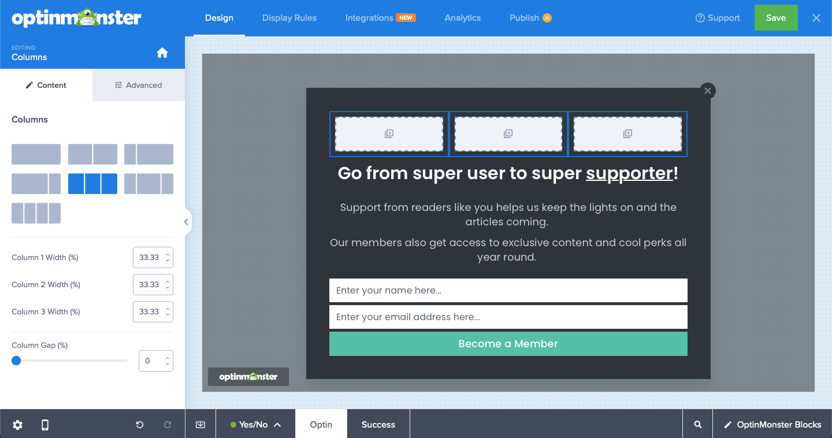Viewport: 832px width, 438px height.
Task: Click the home icon beside Editing Columns
Action: point(162,52)
